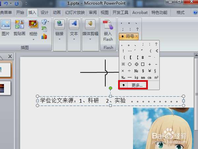Open the 链接 links group

pos(59,30)
